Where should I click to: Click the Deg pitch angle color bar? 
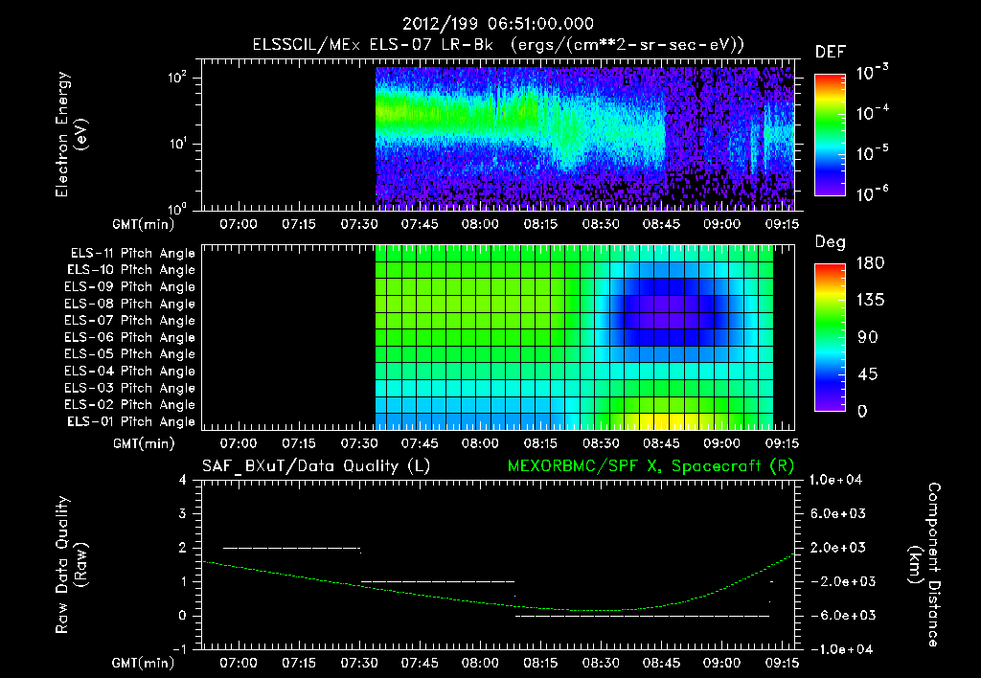tap(830, 337)
